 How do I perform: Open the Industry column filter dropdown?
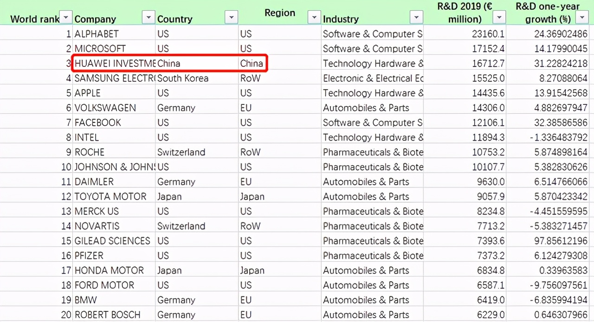(416, 18)
